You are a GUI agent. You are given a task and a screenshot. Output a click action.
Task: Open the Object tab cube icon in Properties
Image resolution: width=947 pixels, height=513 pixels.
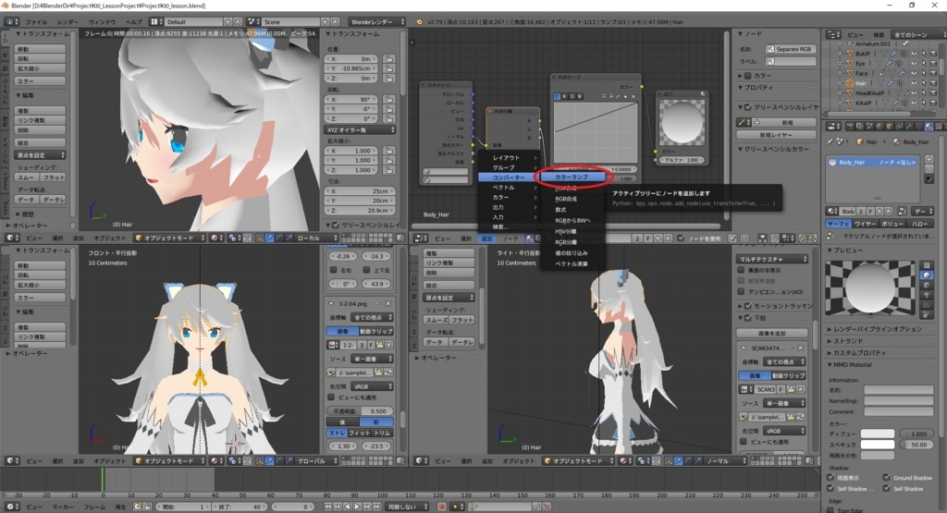click(890, 126)
